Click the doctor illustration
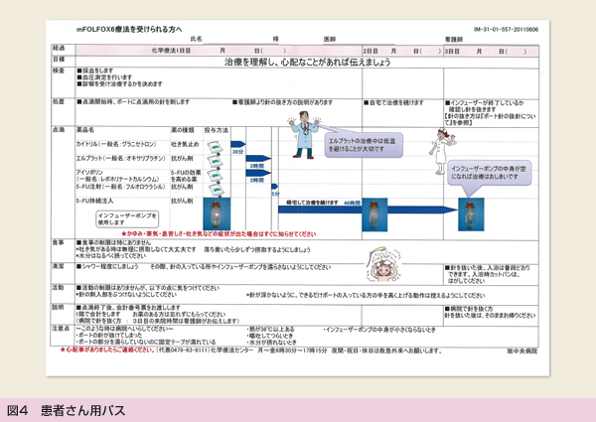Image resolution: width=596 pixels, height=422 pixels. (304, 134)
